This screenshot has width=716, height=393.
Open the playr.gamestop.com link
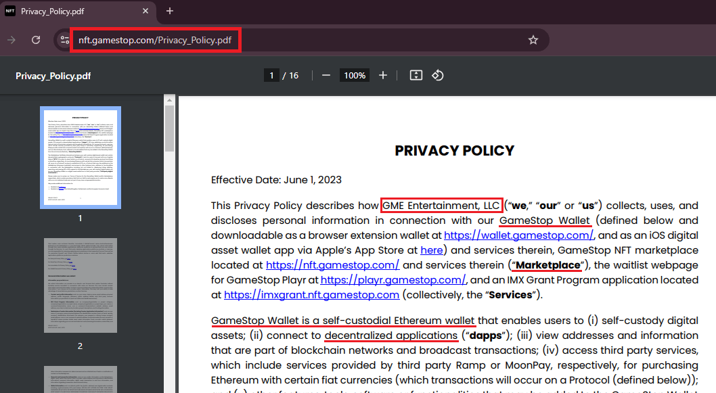[393, 280]
